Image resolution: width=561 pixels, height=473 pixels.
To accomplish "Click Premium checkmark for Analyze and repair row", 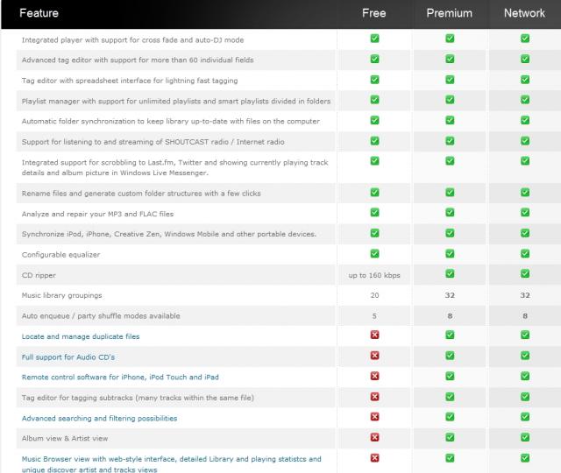I will tap(450, 213).
